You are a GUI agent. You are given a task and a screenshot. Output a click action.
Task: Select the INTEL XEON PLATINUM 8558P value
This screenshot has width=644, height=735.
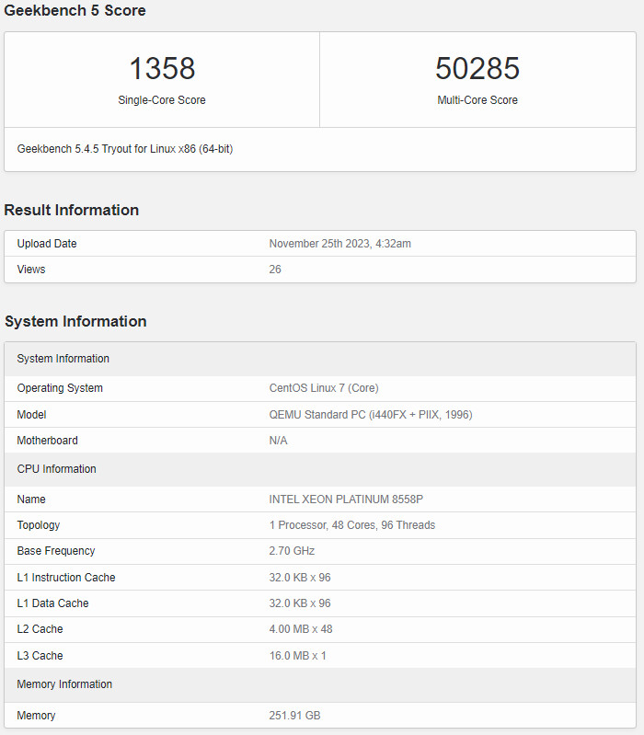tap(346, 500)
